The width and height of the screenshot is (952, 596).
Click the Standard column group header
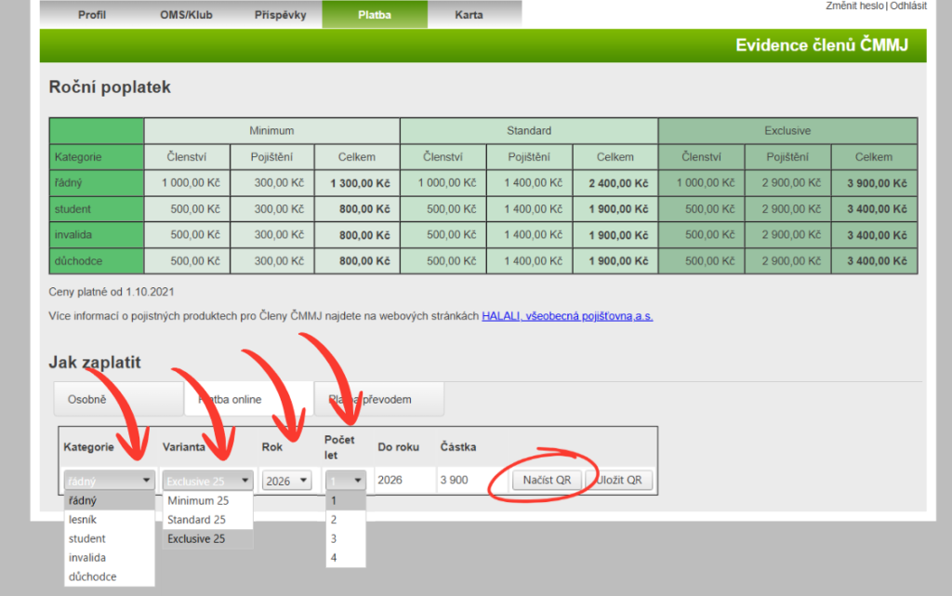pyautogui.click(x=529, y=130)
